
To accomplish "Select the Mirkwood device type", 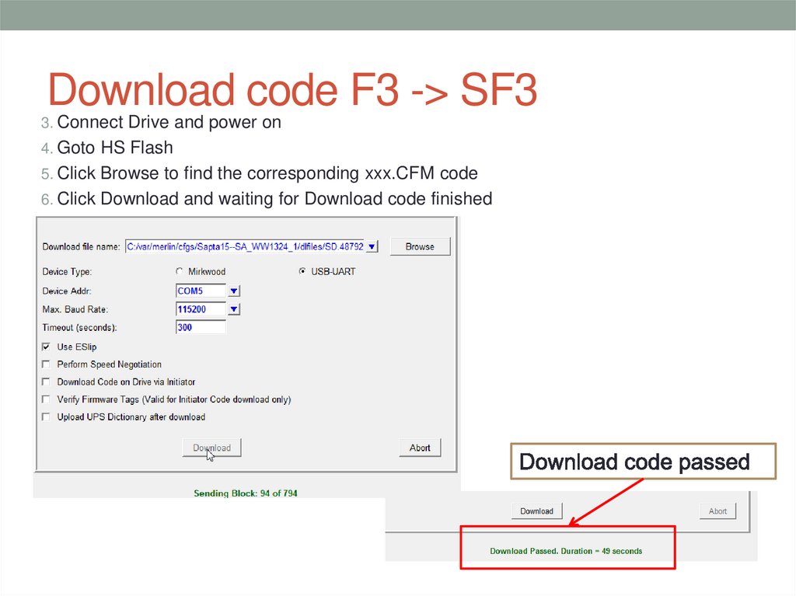I will coord(179,271).
